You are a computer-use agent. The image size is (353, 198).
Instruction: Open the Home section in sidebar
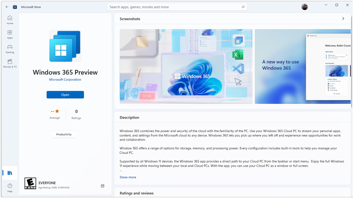coord(10,20)
